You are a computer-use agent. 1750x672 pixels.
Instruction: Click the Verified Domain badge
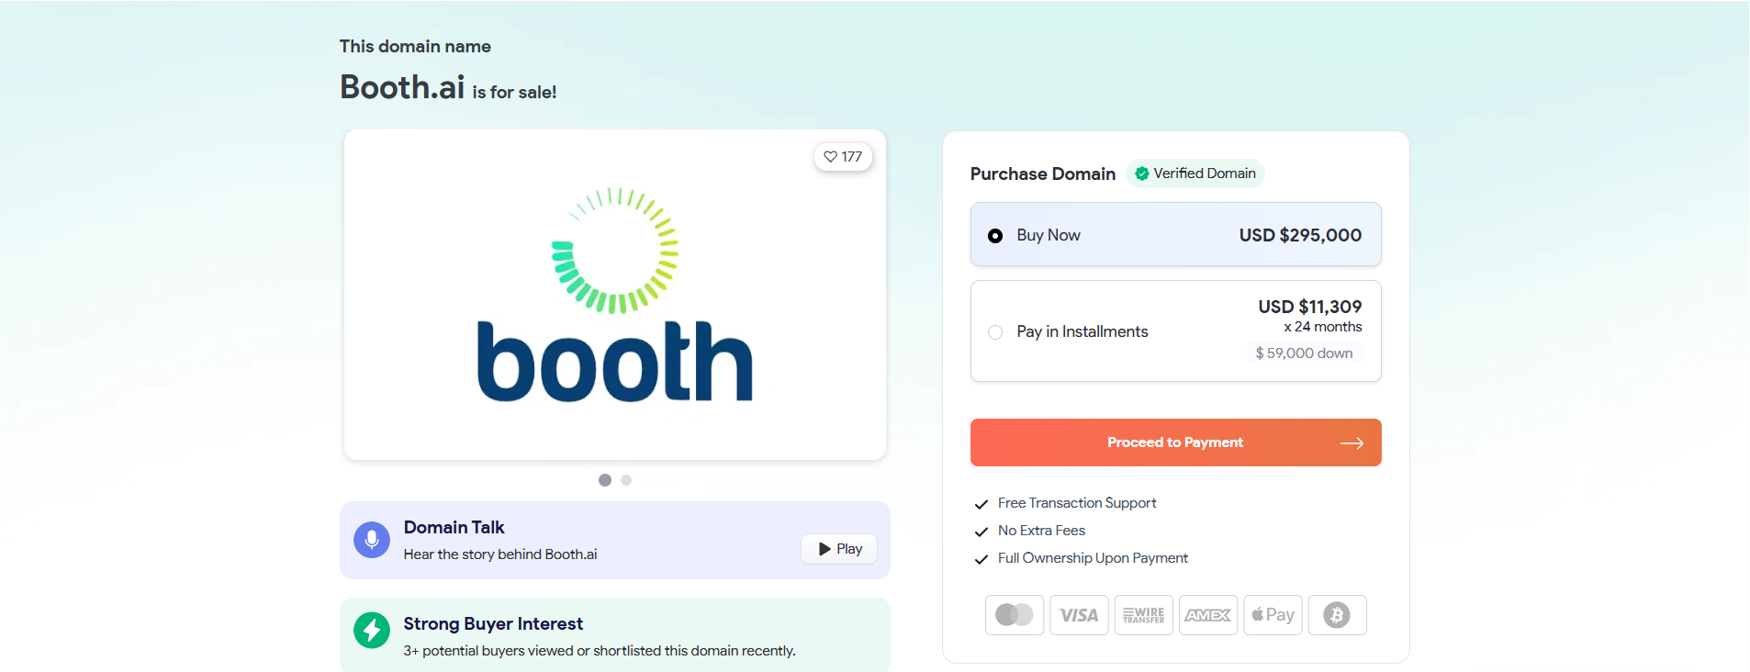click(1195, 174)
